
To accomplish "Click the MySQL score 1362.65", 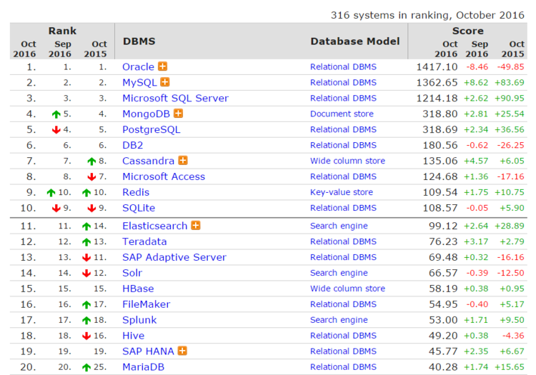I will (437, 83).
